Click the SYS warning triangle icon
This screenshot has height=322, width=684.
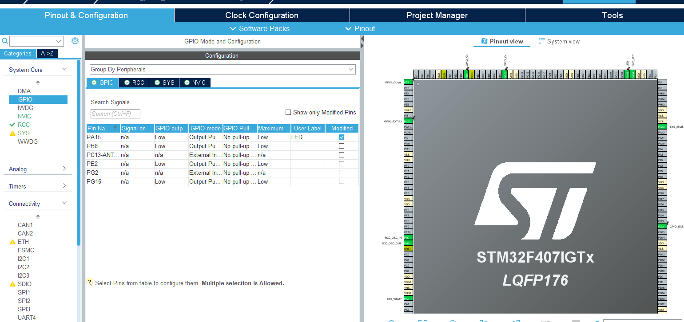(x=12, y=134)
